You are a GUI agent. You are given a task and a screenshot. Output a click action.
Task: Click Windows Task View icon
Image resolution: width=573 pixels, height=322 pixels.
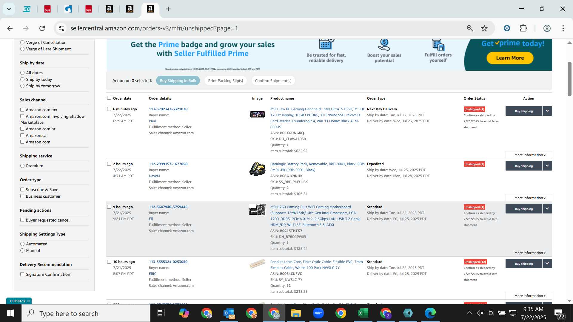point(161,313)
